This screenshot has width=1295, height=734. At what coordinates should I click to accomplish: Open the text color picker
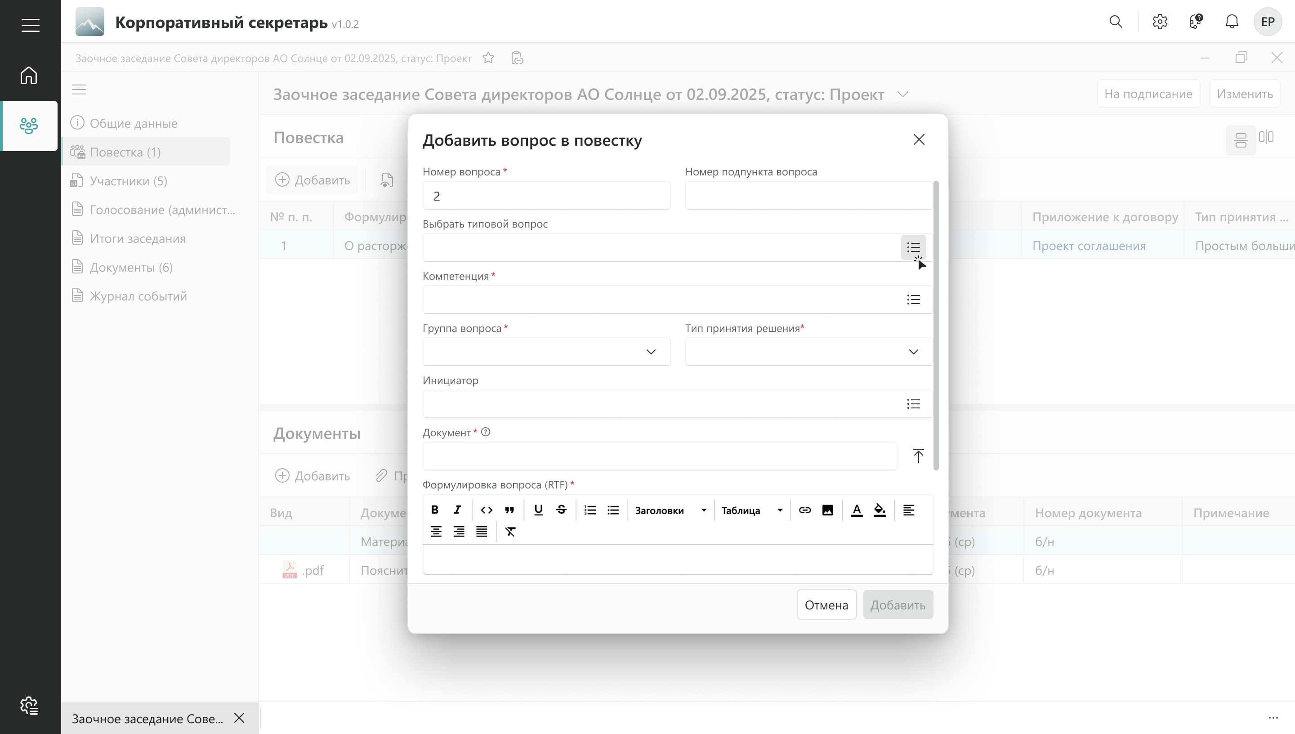[x=857, y=510]
